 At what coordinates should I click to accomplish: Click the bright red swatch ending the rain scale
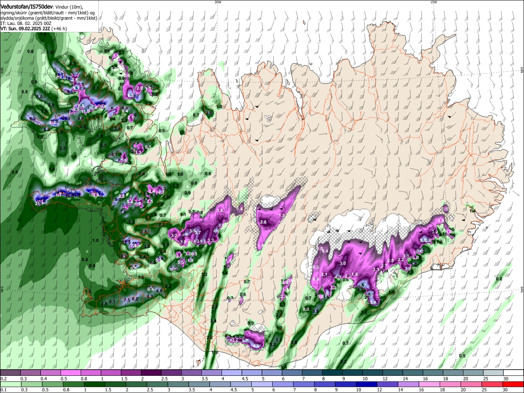(513, 384)
